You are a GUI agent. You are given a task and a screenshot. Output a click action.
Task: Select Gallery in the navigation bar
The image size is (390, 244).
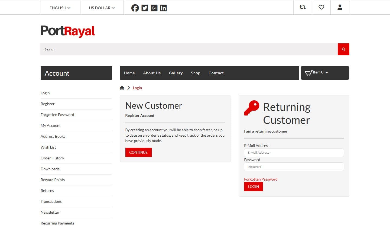[x=176, y=73]
